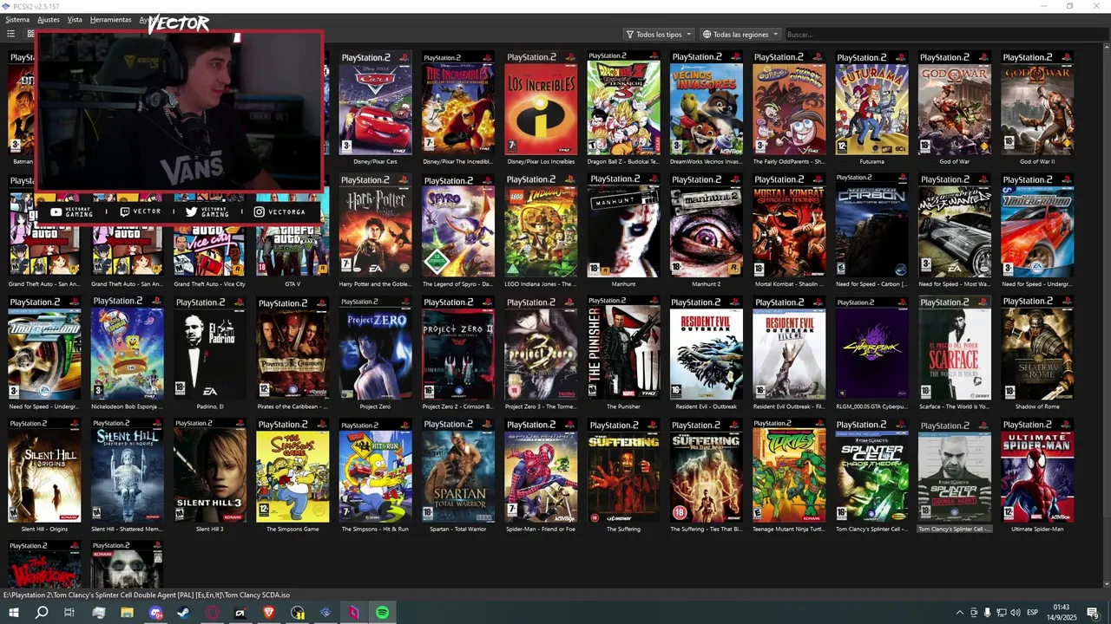Open File Explorer from the taskbar
The height and width of the screenshot is (624, 1111).
point(127,613)
